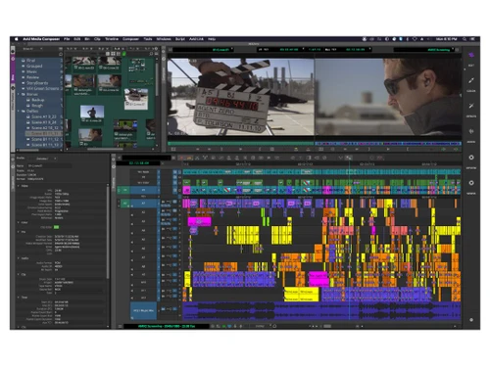
Task: Open the Windows menu
Action: pos(164,39)
